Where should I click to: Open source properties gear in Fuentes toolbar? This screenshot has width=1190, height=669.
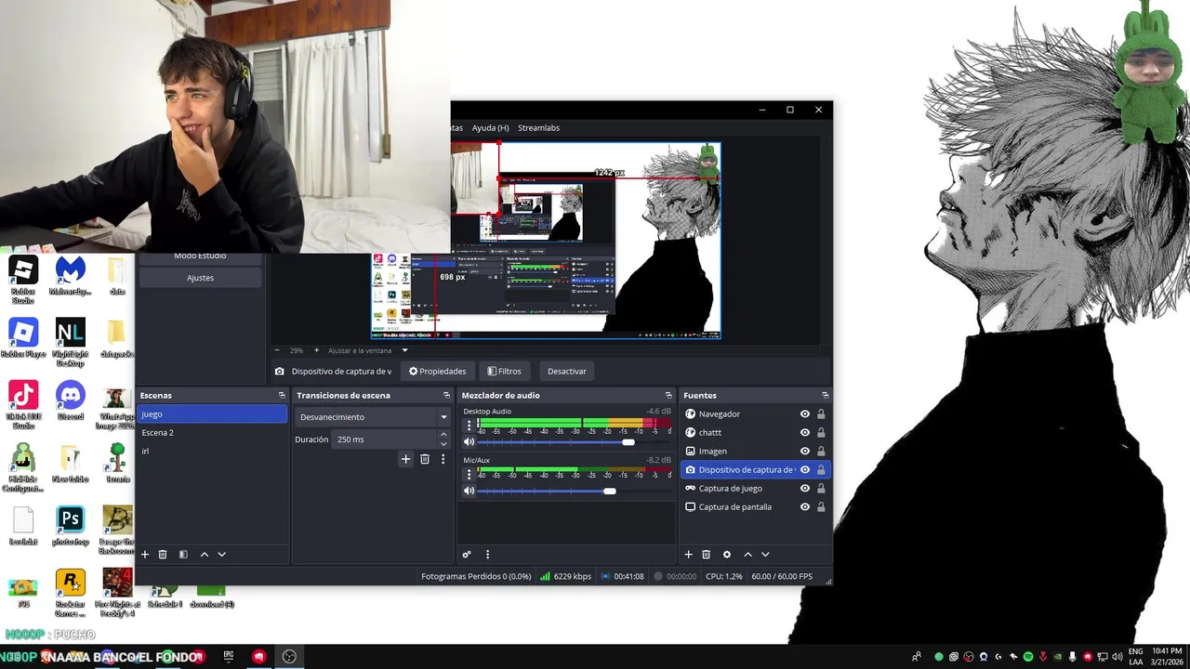[727, 555]
